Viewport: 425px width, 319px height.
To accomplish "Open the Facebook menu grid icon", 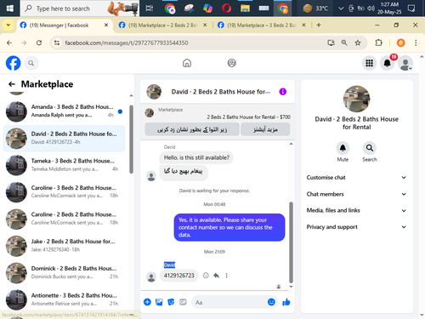I will (369, 63).
